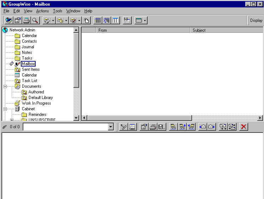The height and width of the screenshot is (199, 264).
Task: Click the message list scroll left arrow
Action: [84, 118]
